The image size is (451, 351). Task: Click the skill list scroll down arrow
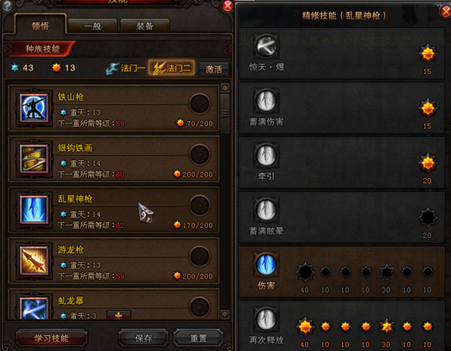225,314
